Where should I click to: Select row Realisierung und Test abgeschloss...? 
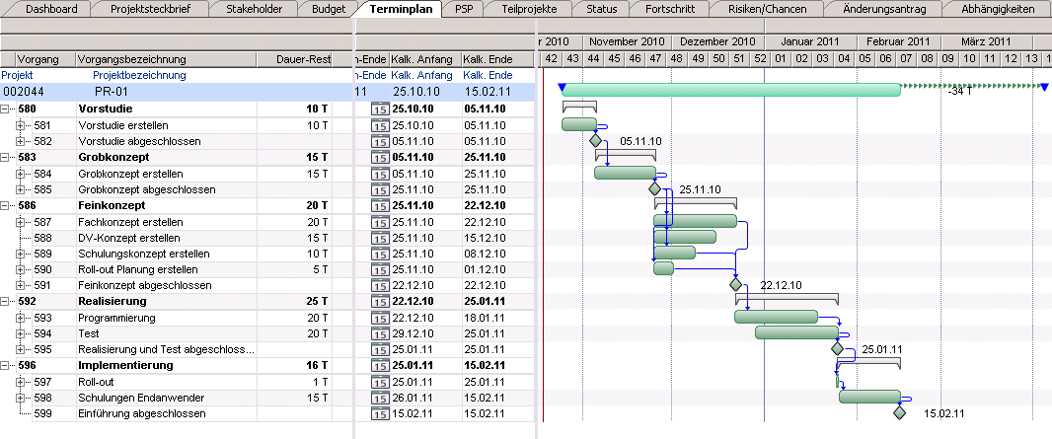coord(267,349)
